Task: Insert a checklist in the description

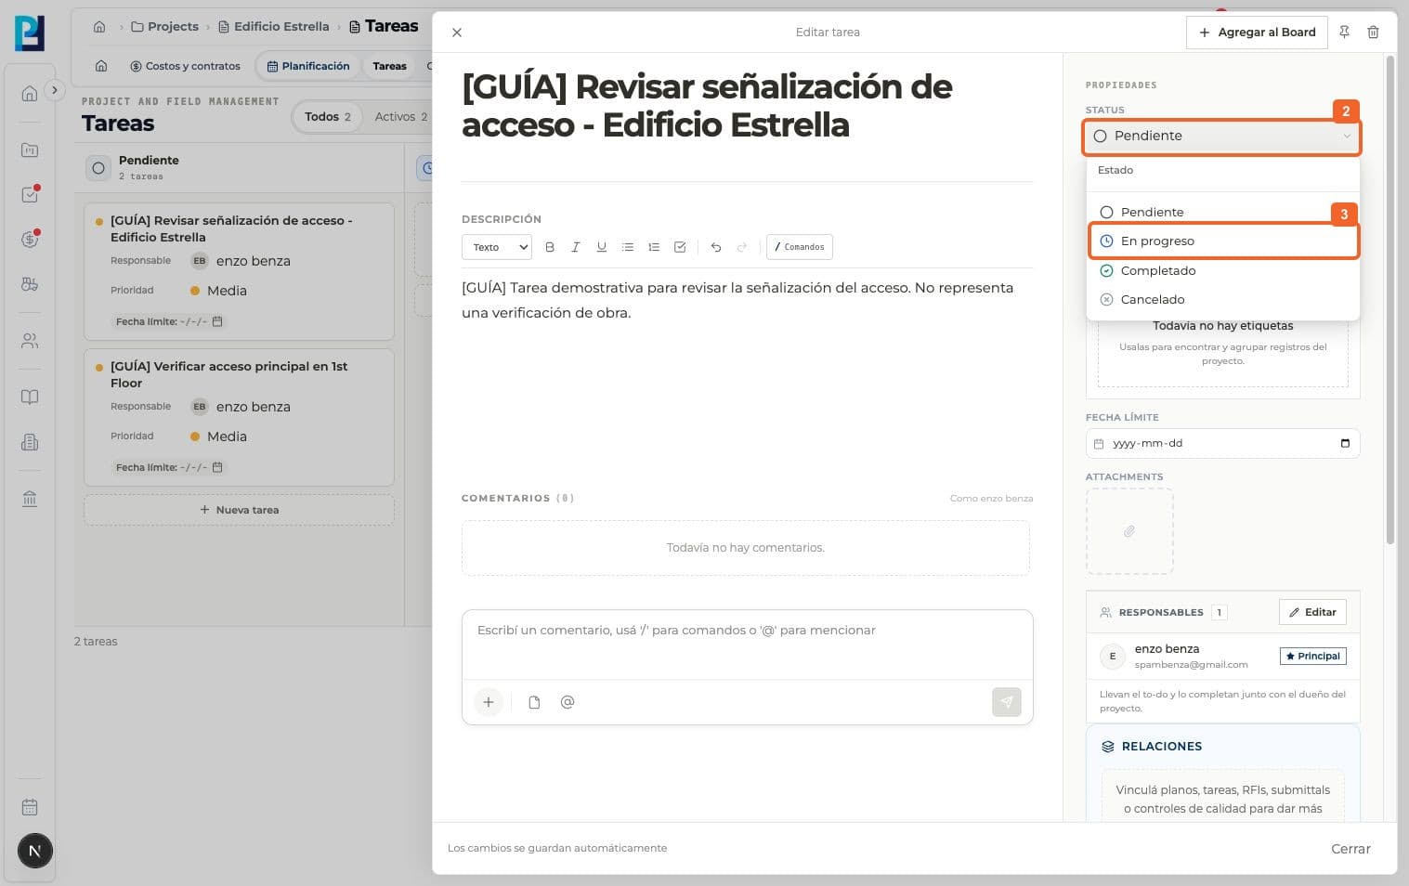Action: coord(680,247)
